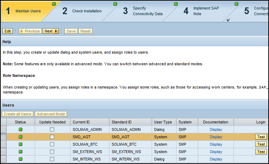Toggle Update Needed checkbox for SM_EXTERN_WS
The height and width of the screenshot is (164, 269).
coord(52,152)
